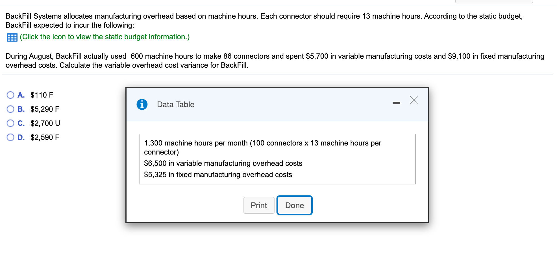Click the Done button
The height and width of the screenshot is (269, 557).
(294, 205)
